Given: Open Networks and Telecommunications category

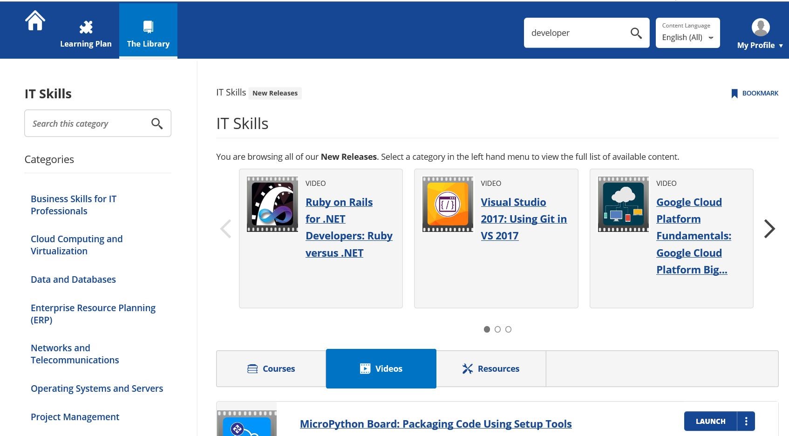Looking at the screenshot, I should tap(75, 354).
